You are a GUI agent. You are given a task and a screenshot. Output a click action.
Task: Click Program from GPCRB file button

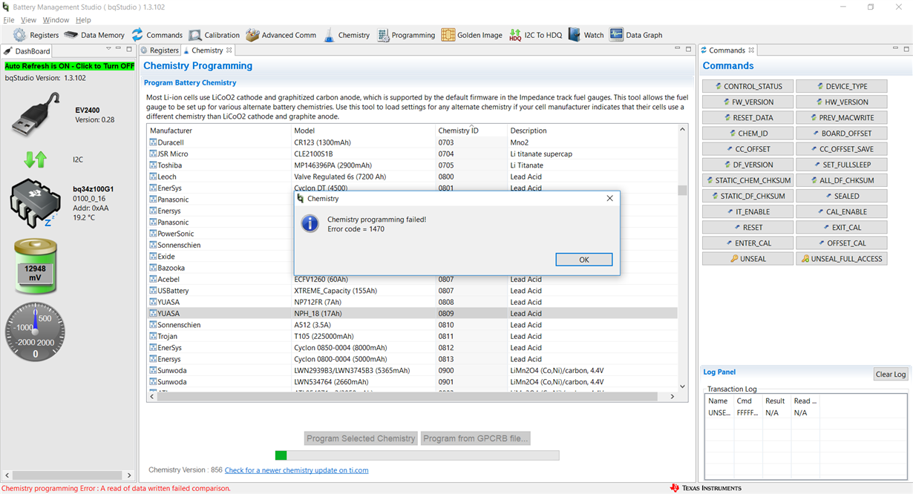point(475,438)
